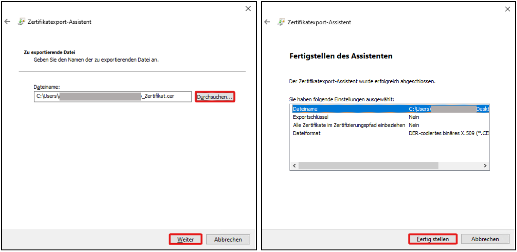
Task: Select the Dateiformat settings row
Action: [349, 133]
